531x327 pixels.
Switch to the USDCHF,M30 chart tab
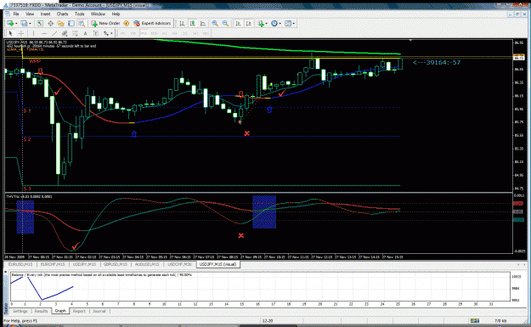click(179, 264)
